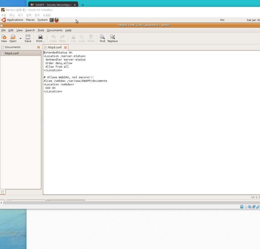This screenshot has height=249, width=260.
Task: Click the VirtualBox USB status icon
Action: pos(258,207)
